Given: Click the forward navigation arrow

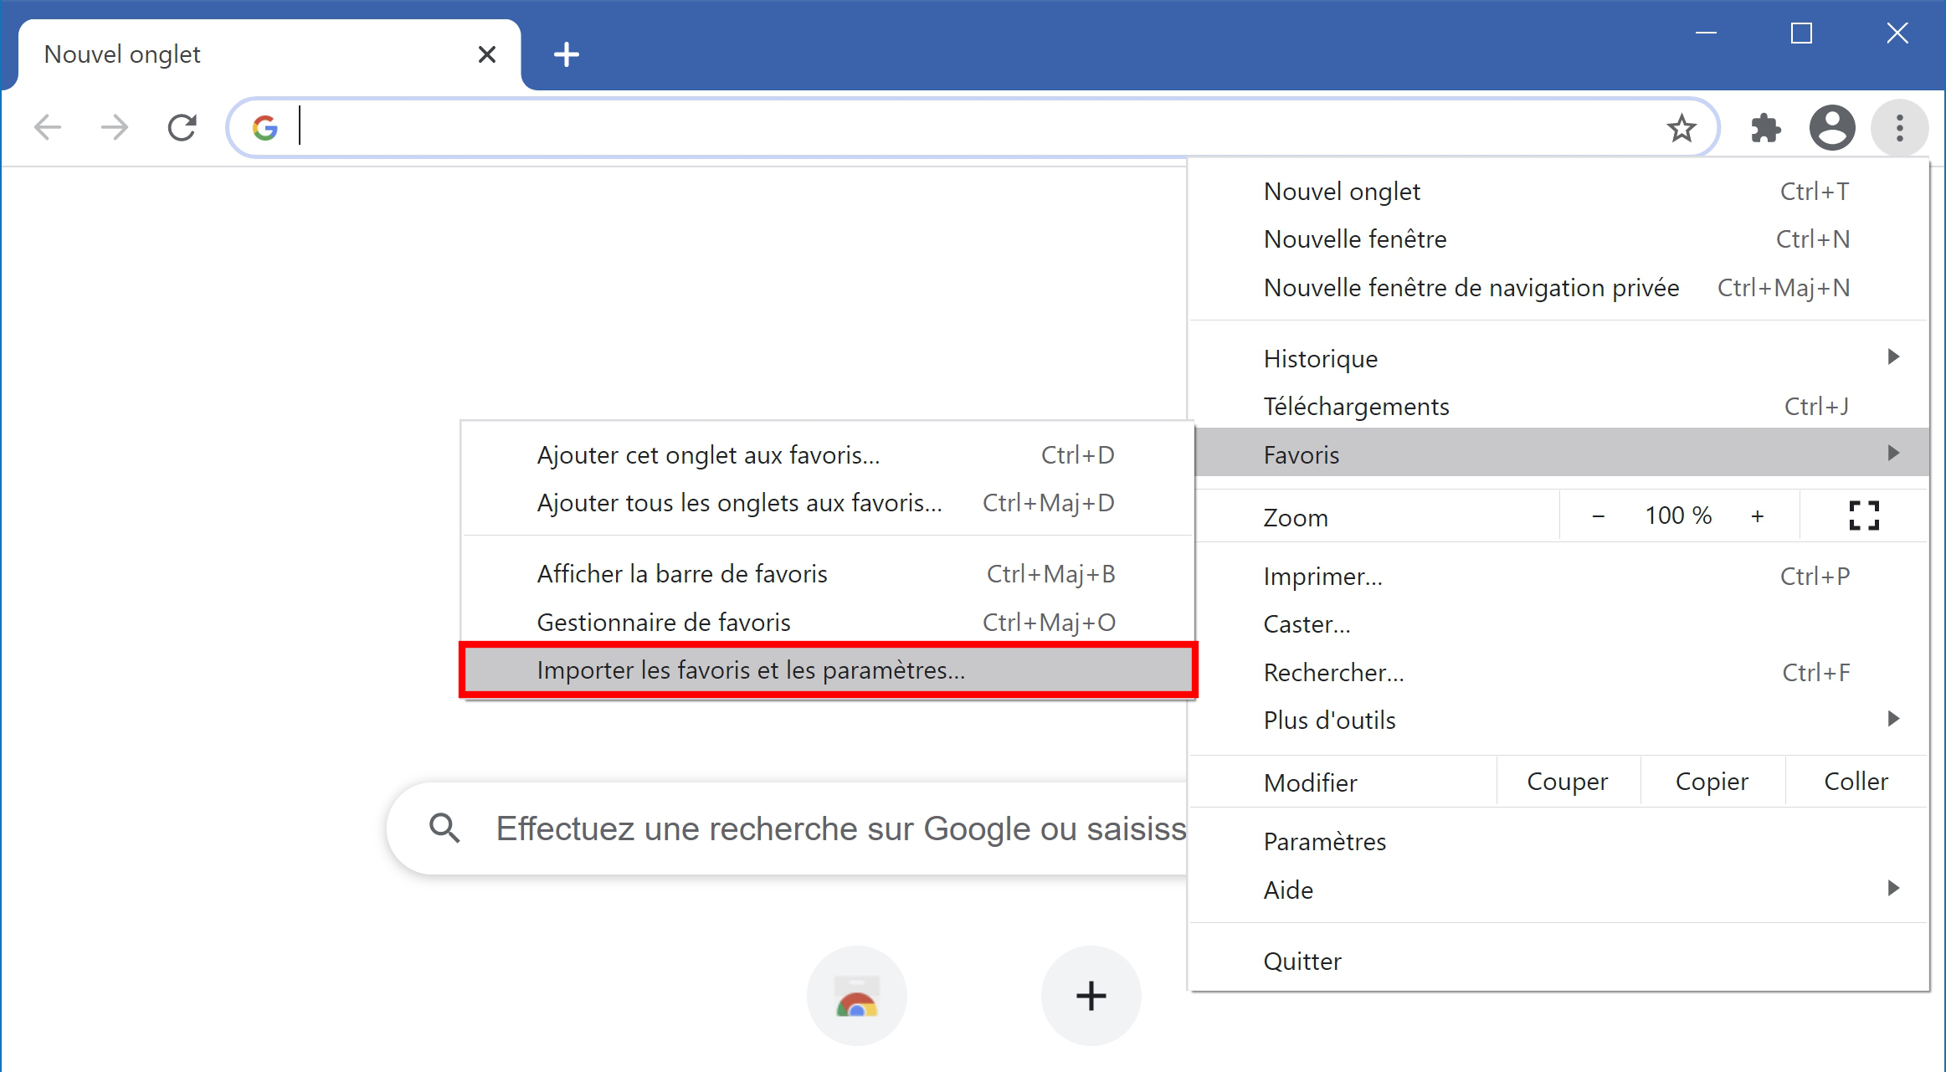Looking at the screenshot, I should tap(115, 128).
